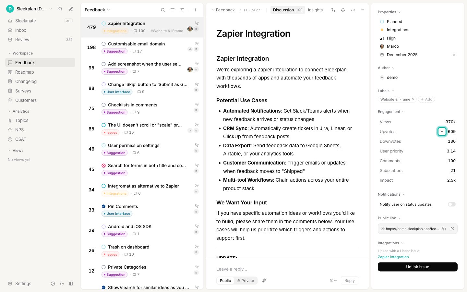Collapse sidebar using the panel icon
The width and height of the screenshot is (467, 292).
pos(71,284)
